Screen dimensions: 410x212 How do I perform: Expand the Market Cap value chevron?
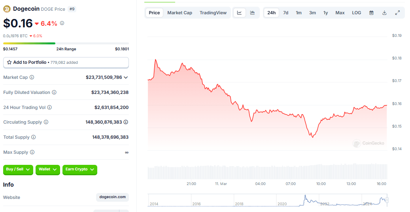pos(126,77)
